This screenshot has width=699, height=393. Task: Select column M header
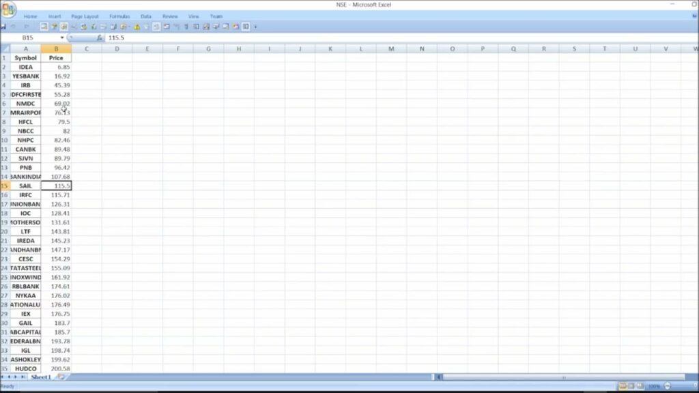click(x=391, y=48)
